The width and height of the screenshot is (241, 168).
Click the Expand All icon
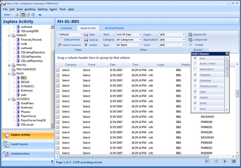tap(190, 34)
